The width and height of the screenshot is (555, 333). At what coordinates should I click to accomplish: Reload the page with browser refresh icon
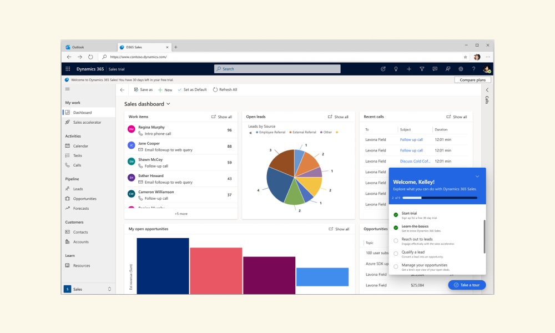pyautogui.click(x=90, y=57)
